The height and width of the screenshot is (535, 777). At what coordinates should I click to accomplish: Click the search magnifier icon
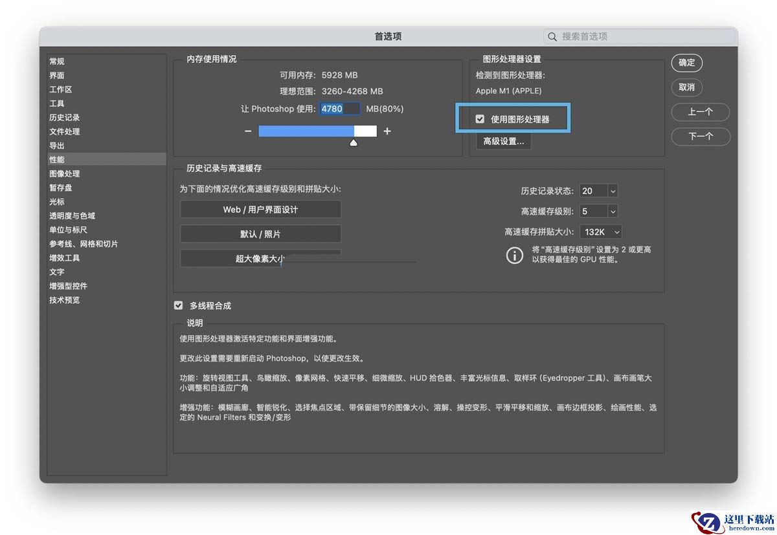552,37
